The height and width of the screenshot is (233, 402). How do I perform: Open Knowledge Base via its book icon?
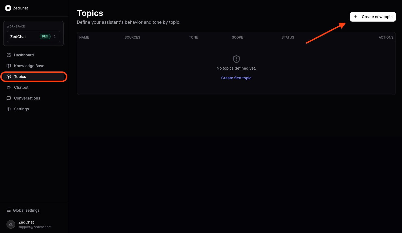[8, 66]
